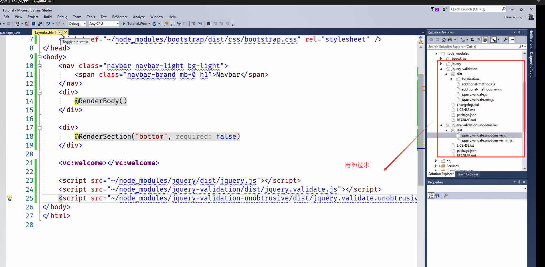Click the split editor icon above scrollbar
Screen dimensions: 545x267
pyautogui.click(x=421, y=38)
